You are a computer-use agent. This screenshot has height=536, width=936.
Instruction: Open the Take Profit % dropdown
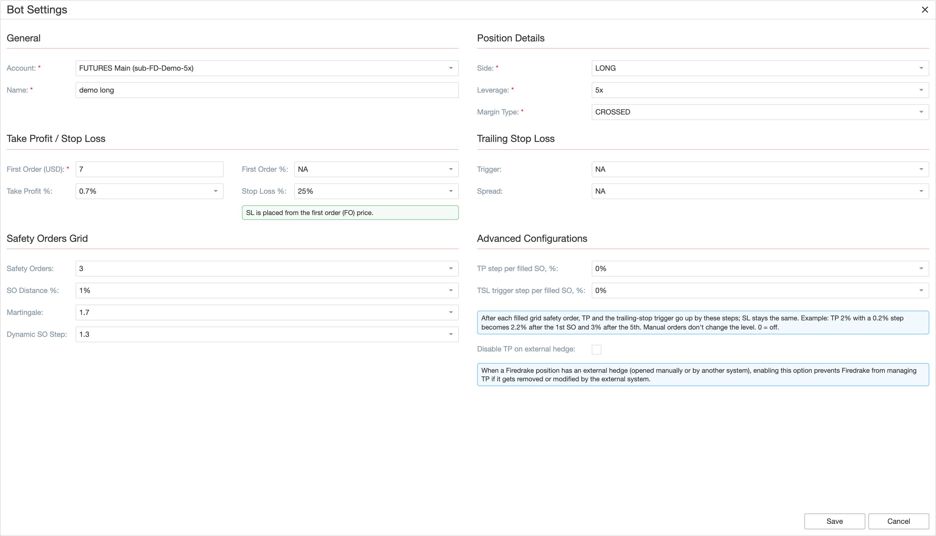(150, 191)
